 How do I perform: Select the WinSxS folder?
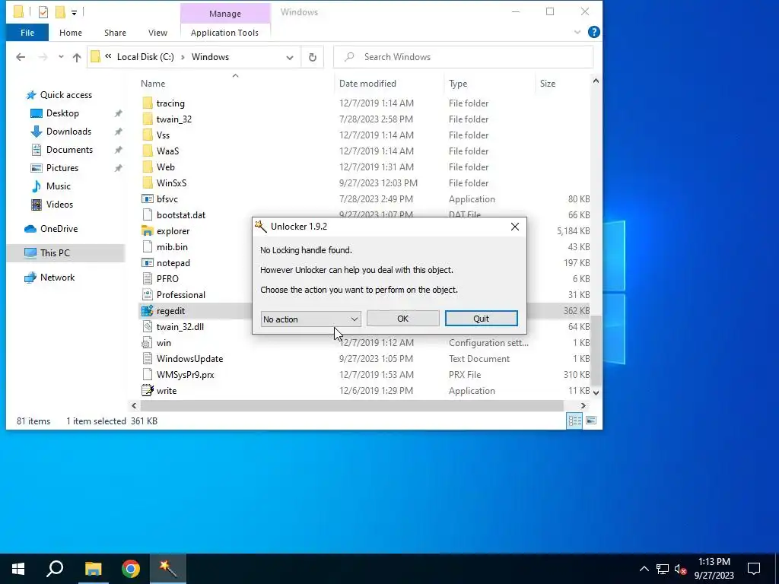(171, 183)
